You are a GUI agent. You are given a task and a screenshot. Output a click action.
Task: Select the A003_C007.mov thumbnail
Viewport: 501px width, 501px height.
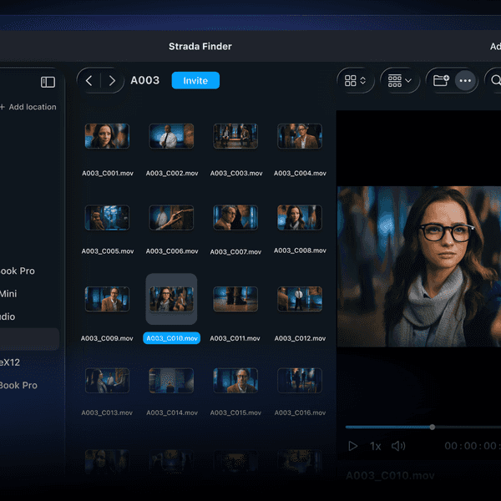[235, 218]
